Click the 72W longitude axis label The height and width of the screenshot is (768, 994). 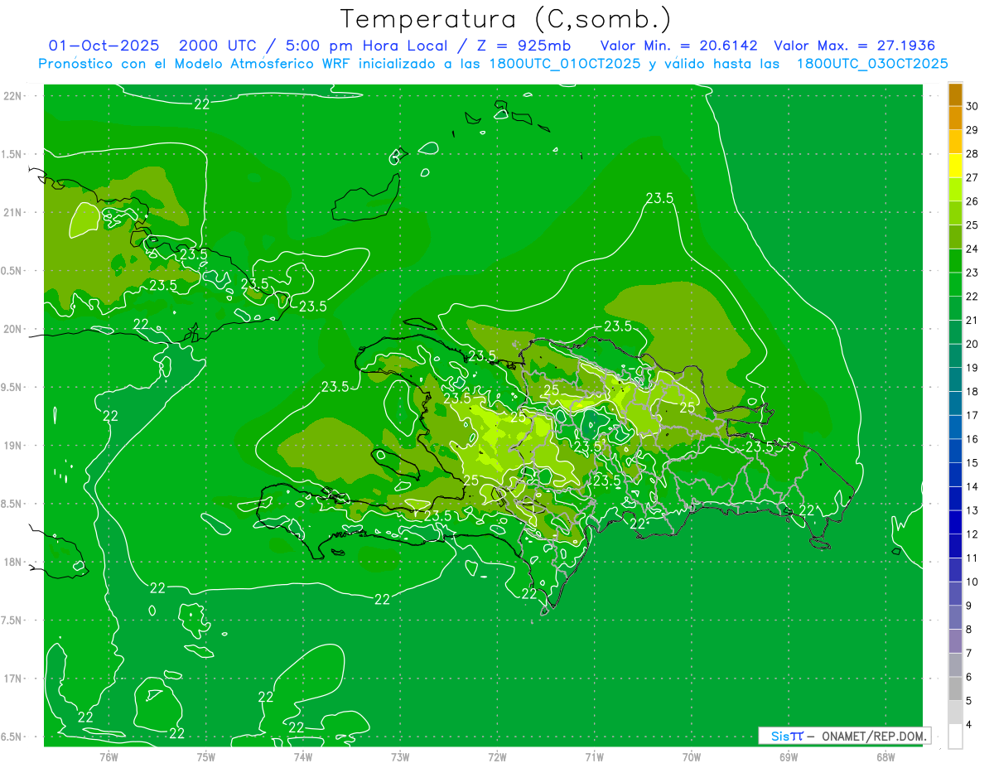[497, 756]
